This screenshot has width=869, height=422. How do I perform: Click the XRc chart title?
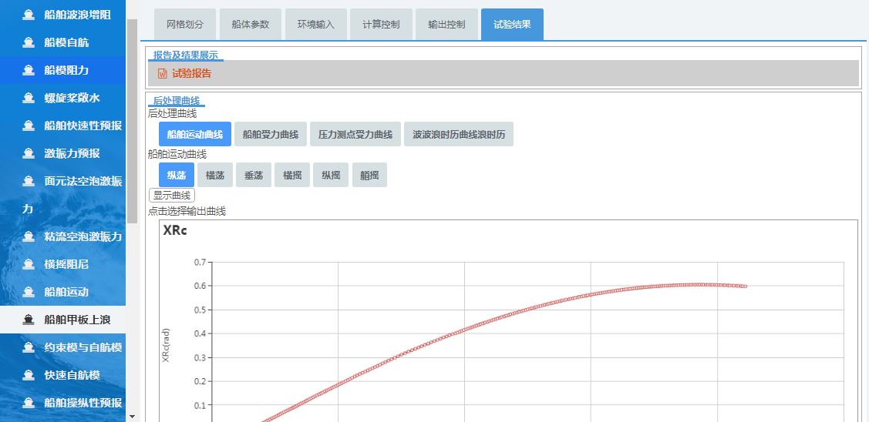pyautogui.click(x=175, y=230)
